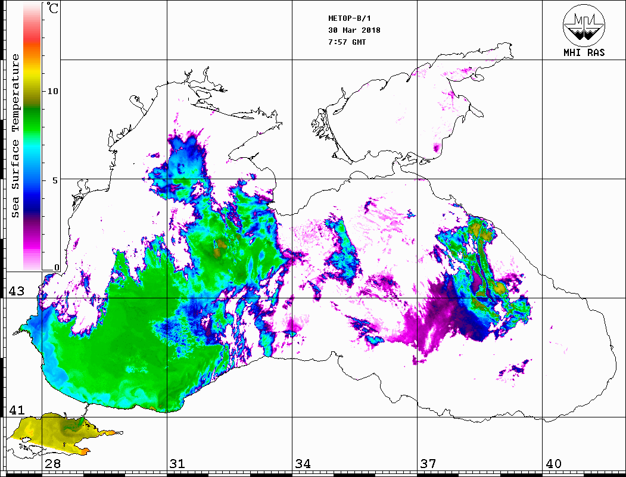Viewport: 626px width, 477px height.
Task: Click the longitude label '28'
Action: pos(52,464)
